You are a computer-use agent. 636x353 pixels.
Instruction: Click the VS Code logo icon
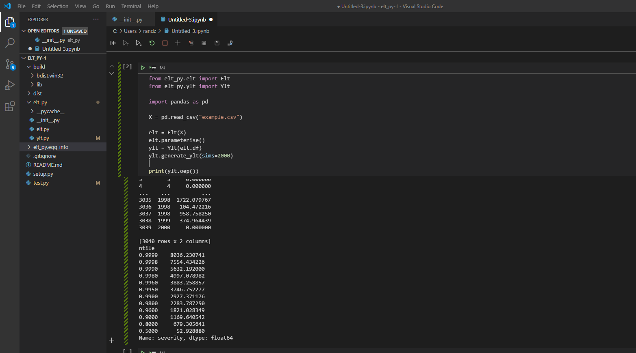pos(7,6)
